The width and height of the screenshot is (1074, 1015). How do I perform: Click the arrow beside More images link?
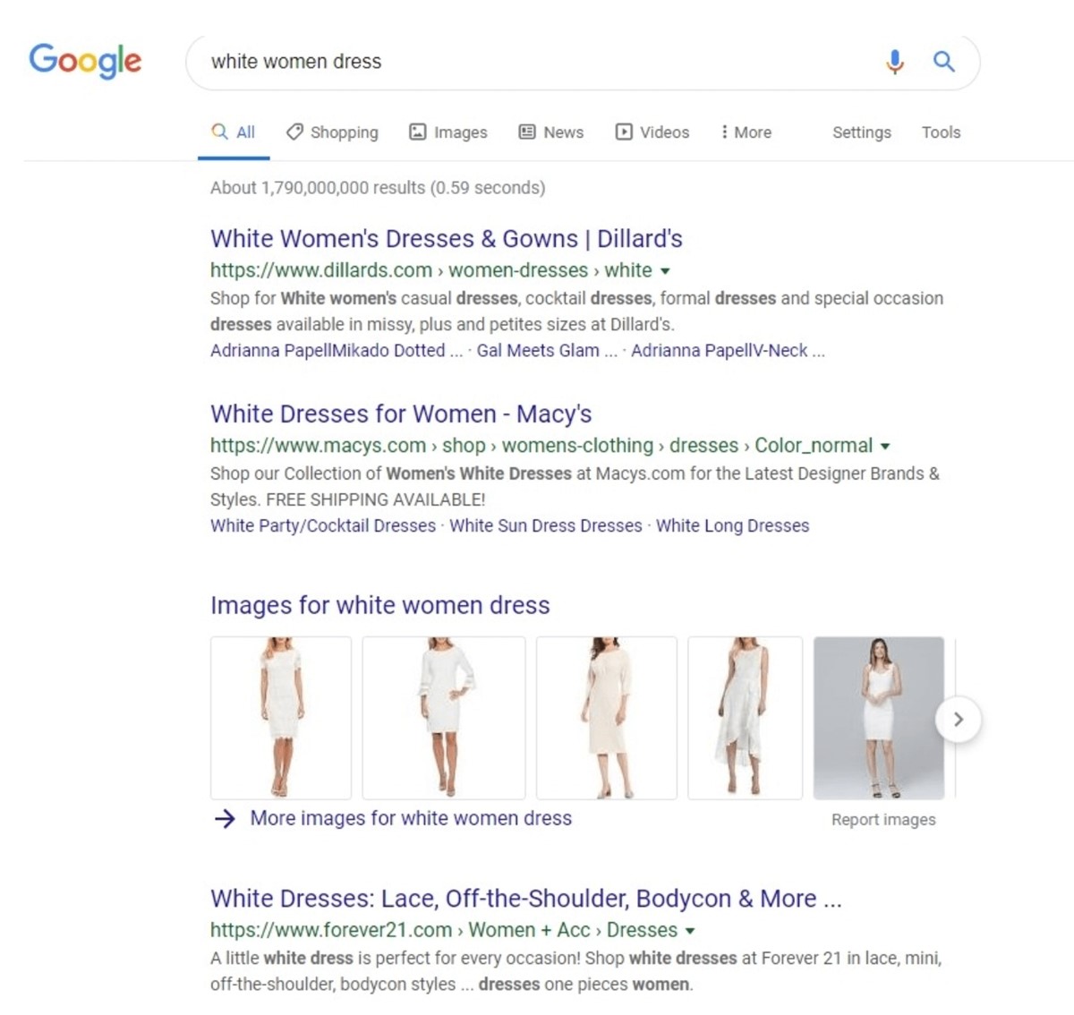tap(225, 818)
